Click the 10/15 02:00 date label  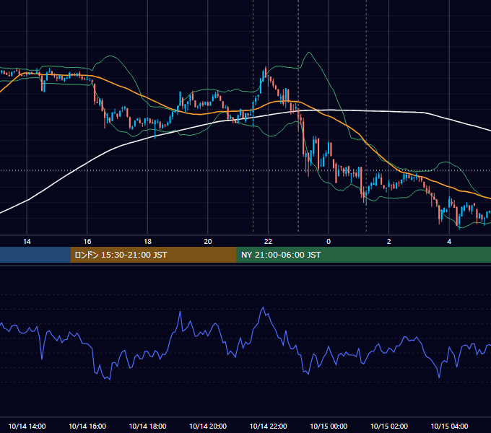tap(389, 427)
